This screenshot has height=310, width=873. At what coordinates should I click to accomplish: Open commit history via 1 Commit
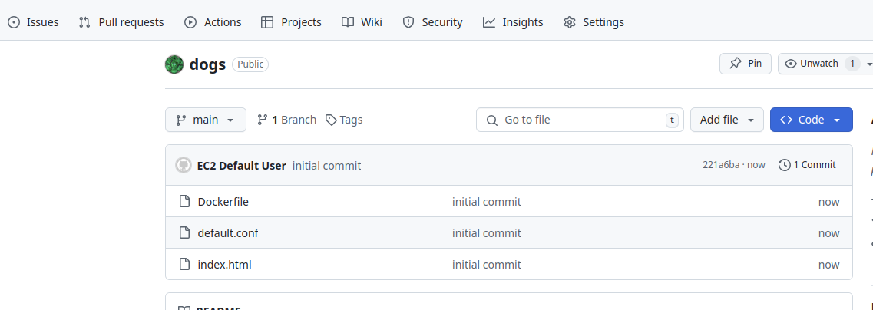click(x=807, y=165)
